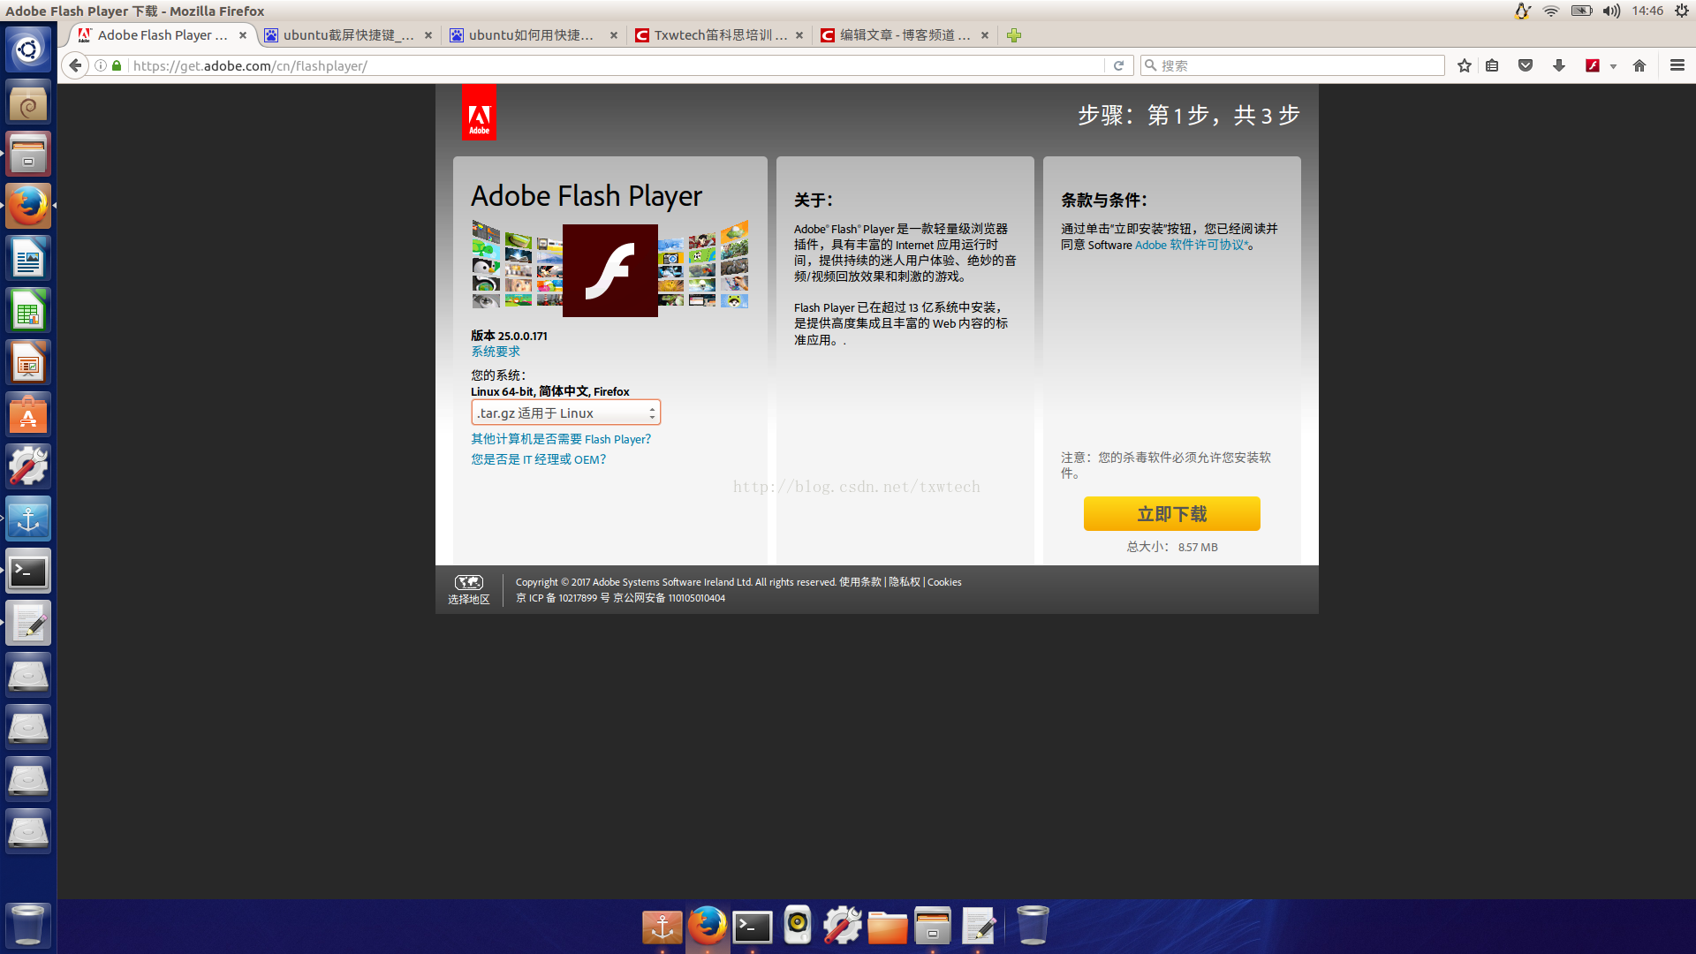The width and height of the screenshot is (1696, 954).
Task: Open the bookmarks list icon in toolbar
Action: click(x=1492, y=65)
